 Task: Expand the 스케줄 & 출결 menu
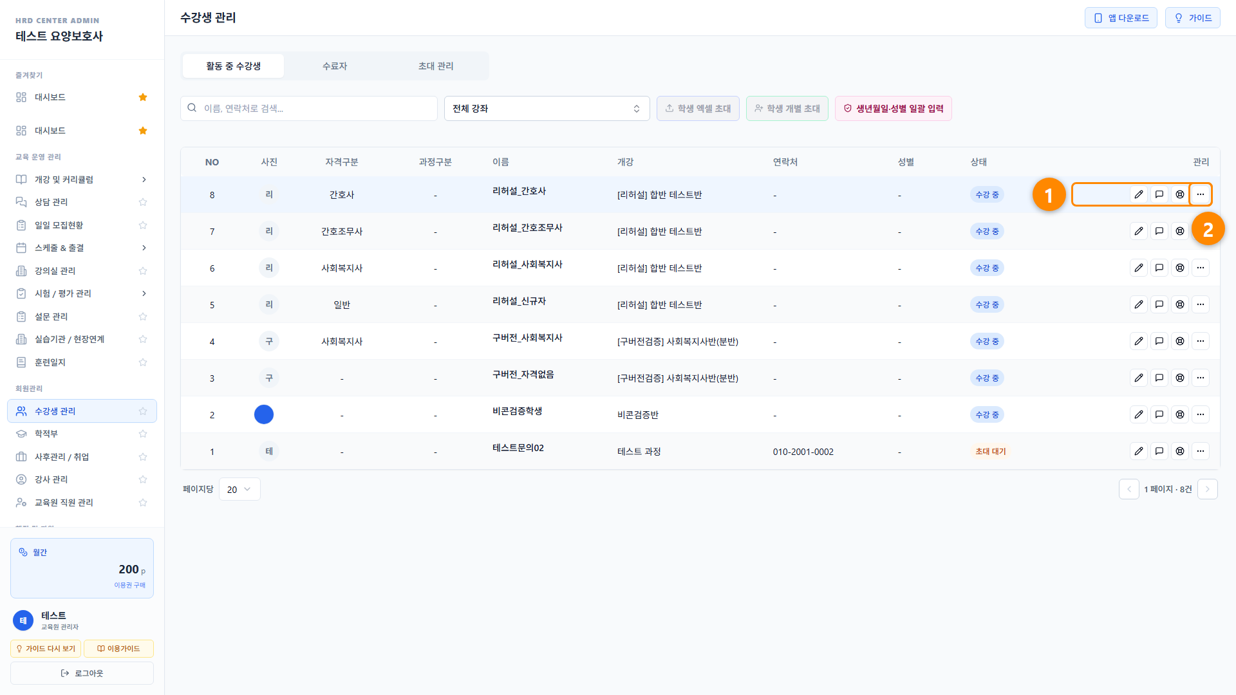tap(82, 248)
